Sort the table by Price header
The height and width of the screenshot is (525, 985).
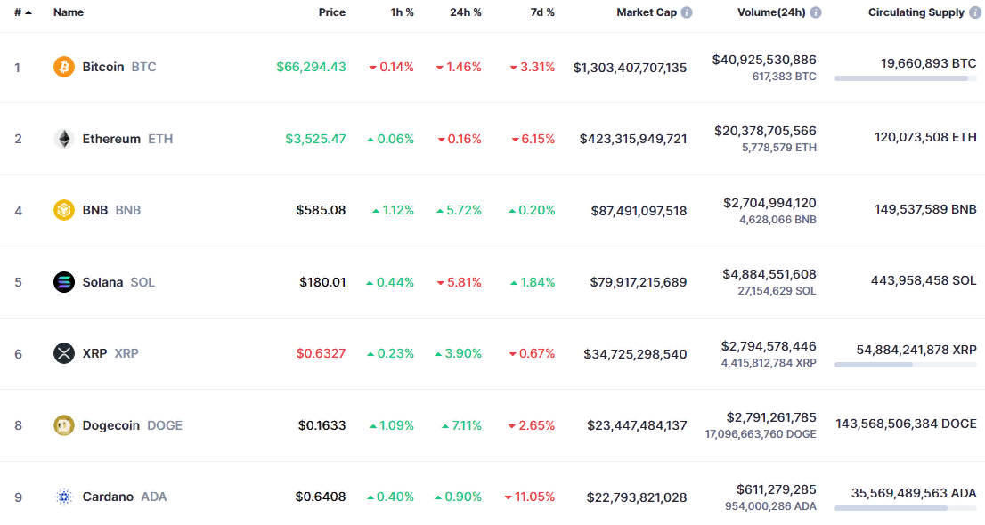(x=331, y=12)
